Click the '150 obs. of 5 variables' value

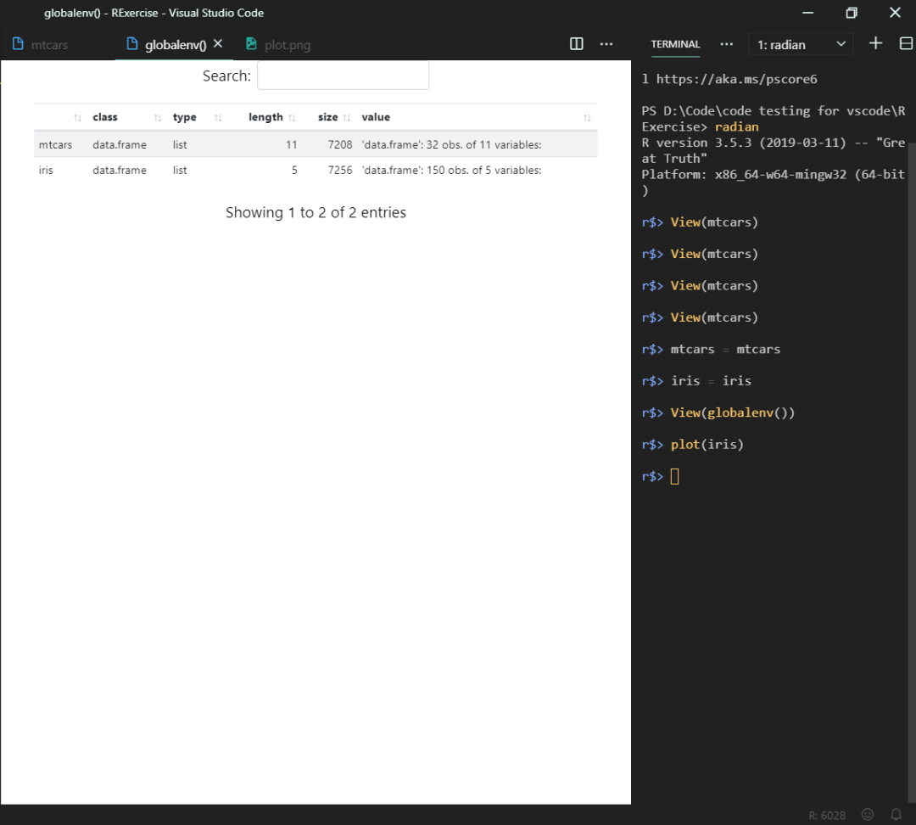[451, 170]
